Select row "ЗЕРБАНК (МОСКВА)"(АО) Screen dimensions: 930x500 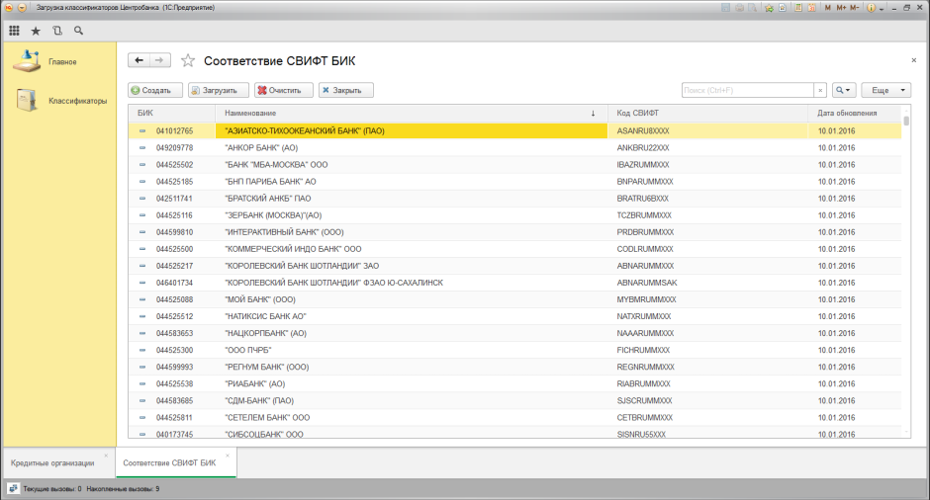[514, 215]
